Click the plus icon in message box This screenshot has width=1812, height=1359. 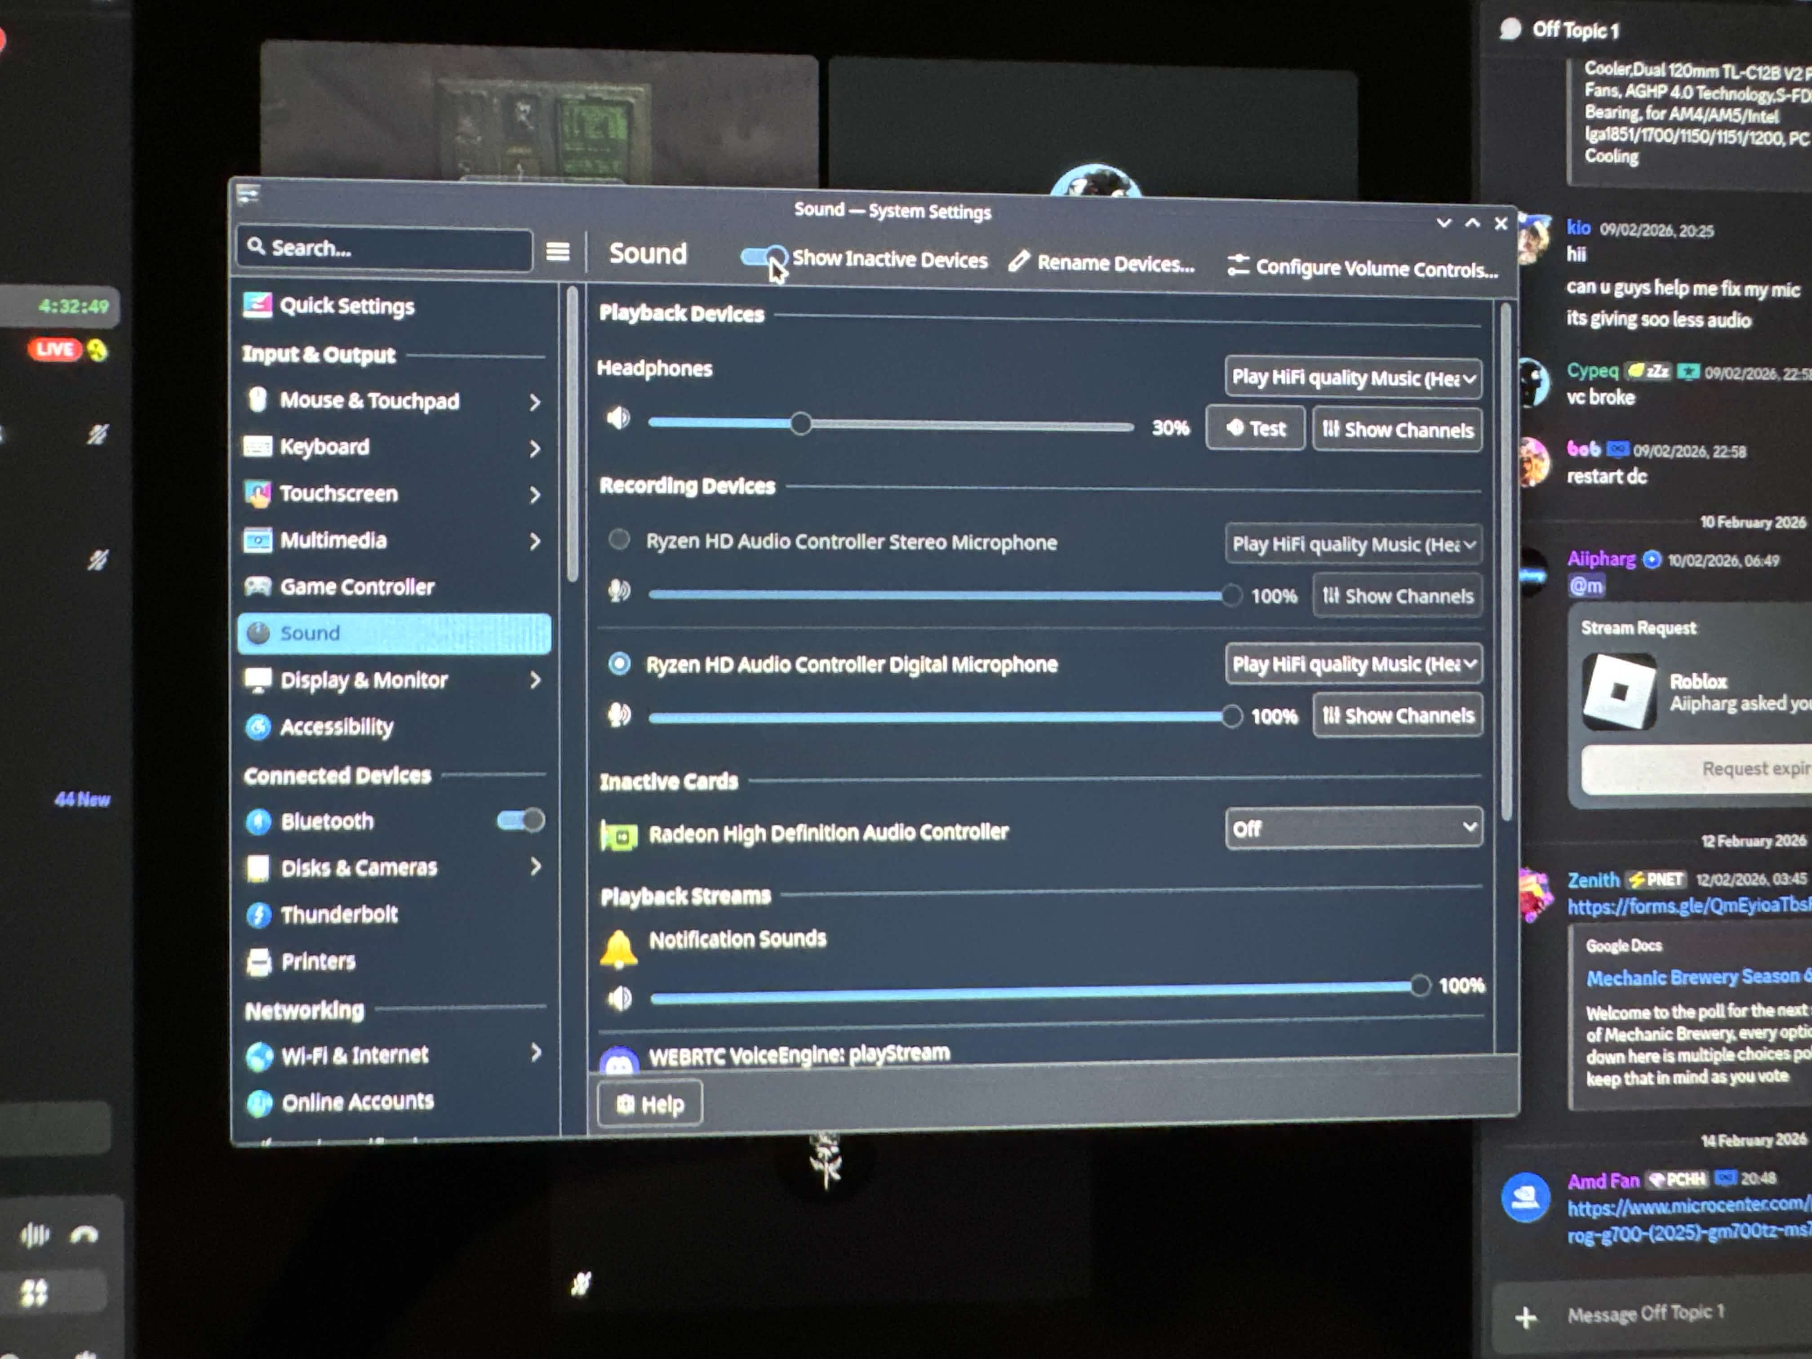tap(1525, 1317)
